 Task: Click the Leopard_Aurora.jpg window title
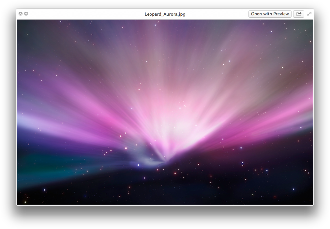(x=165, y=14)
